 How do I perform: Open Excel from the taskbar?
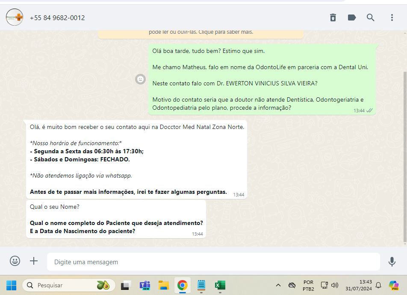tap(220, 285)
